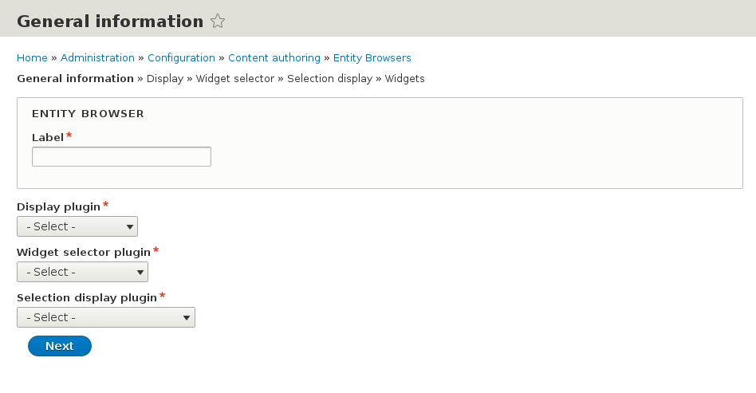Open Content authoring breadcrumb link
Screen dimensions: 756x393
click(x=274, y=58)
